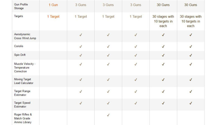Image resolution: width=223 pixels, height=125 pixels.
Task: Click Target Speed Estimator checkmark, first 30 Guns column
Action: pos(163,103)
